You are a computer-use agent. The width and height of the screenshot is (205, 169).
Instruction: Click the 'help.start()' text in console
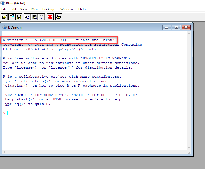(19, 100)
